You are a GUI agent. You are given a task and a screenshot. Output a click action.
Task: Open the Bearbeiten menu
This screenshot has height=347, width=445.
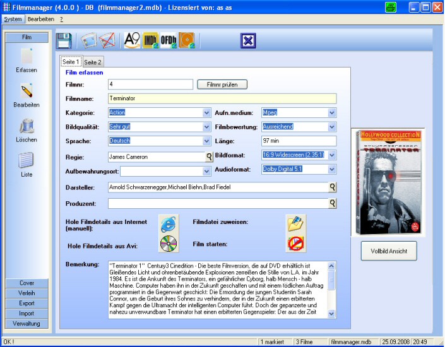tap(41, 20)
